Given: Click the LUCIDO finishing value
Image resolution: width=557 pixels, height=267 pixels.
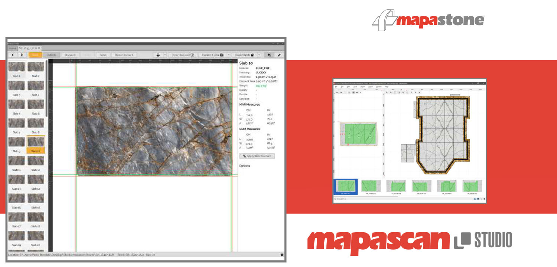Looking at the screenshot, I should click(x=261, y=73).
